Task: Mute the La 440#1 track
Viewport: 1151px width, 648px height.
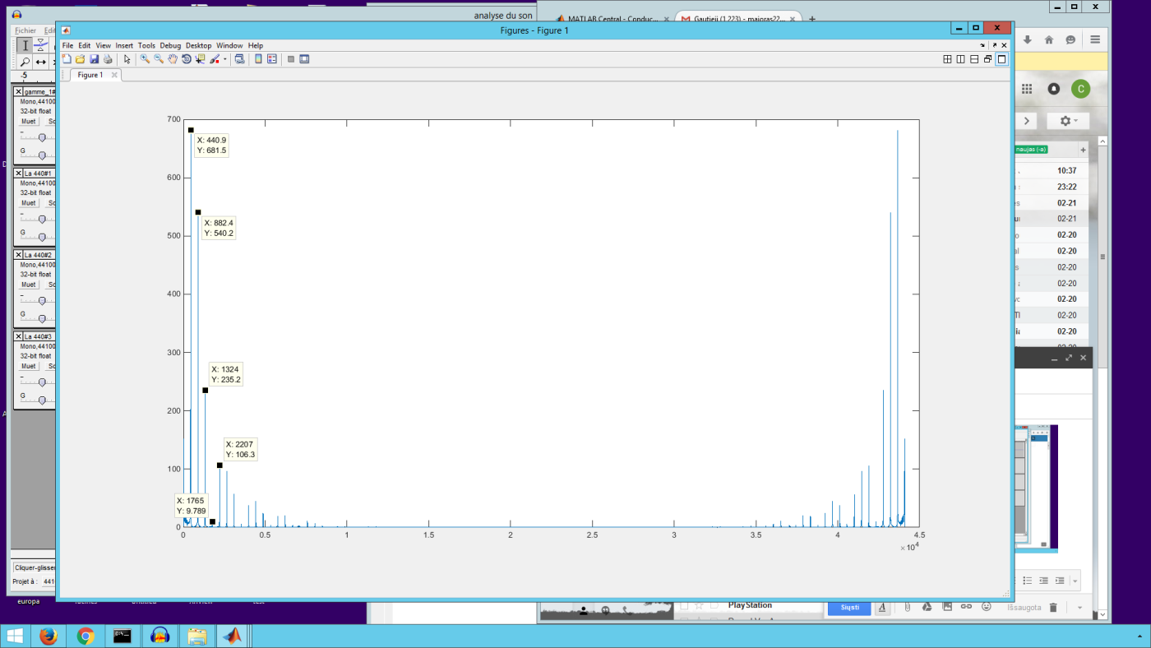Action: coord(29,203)
